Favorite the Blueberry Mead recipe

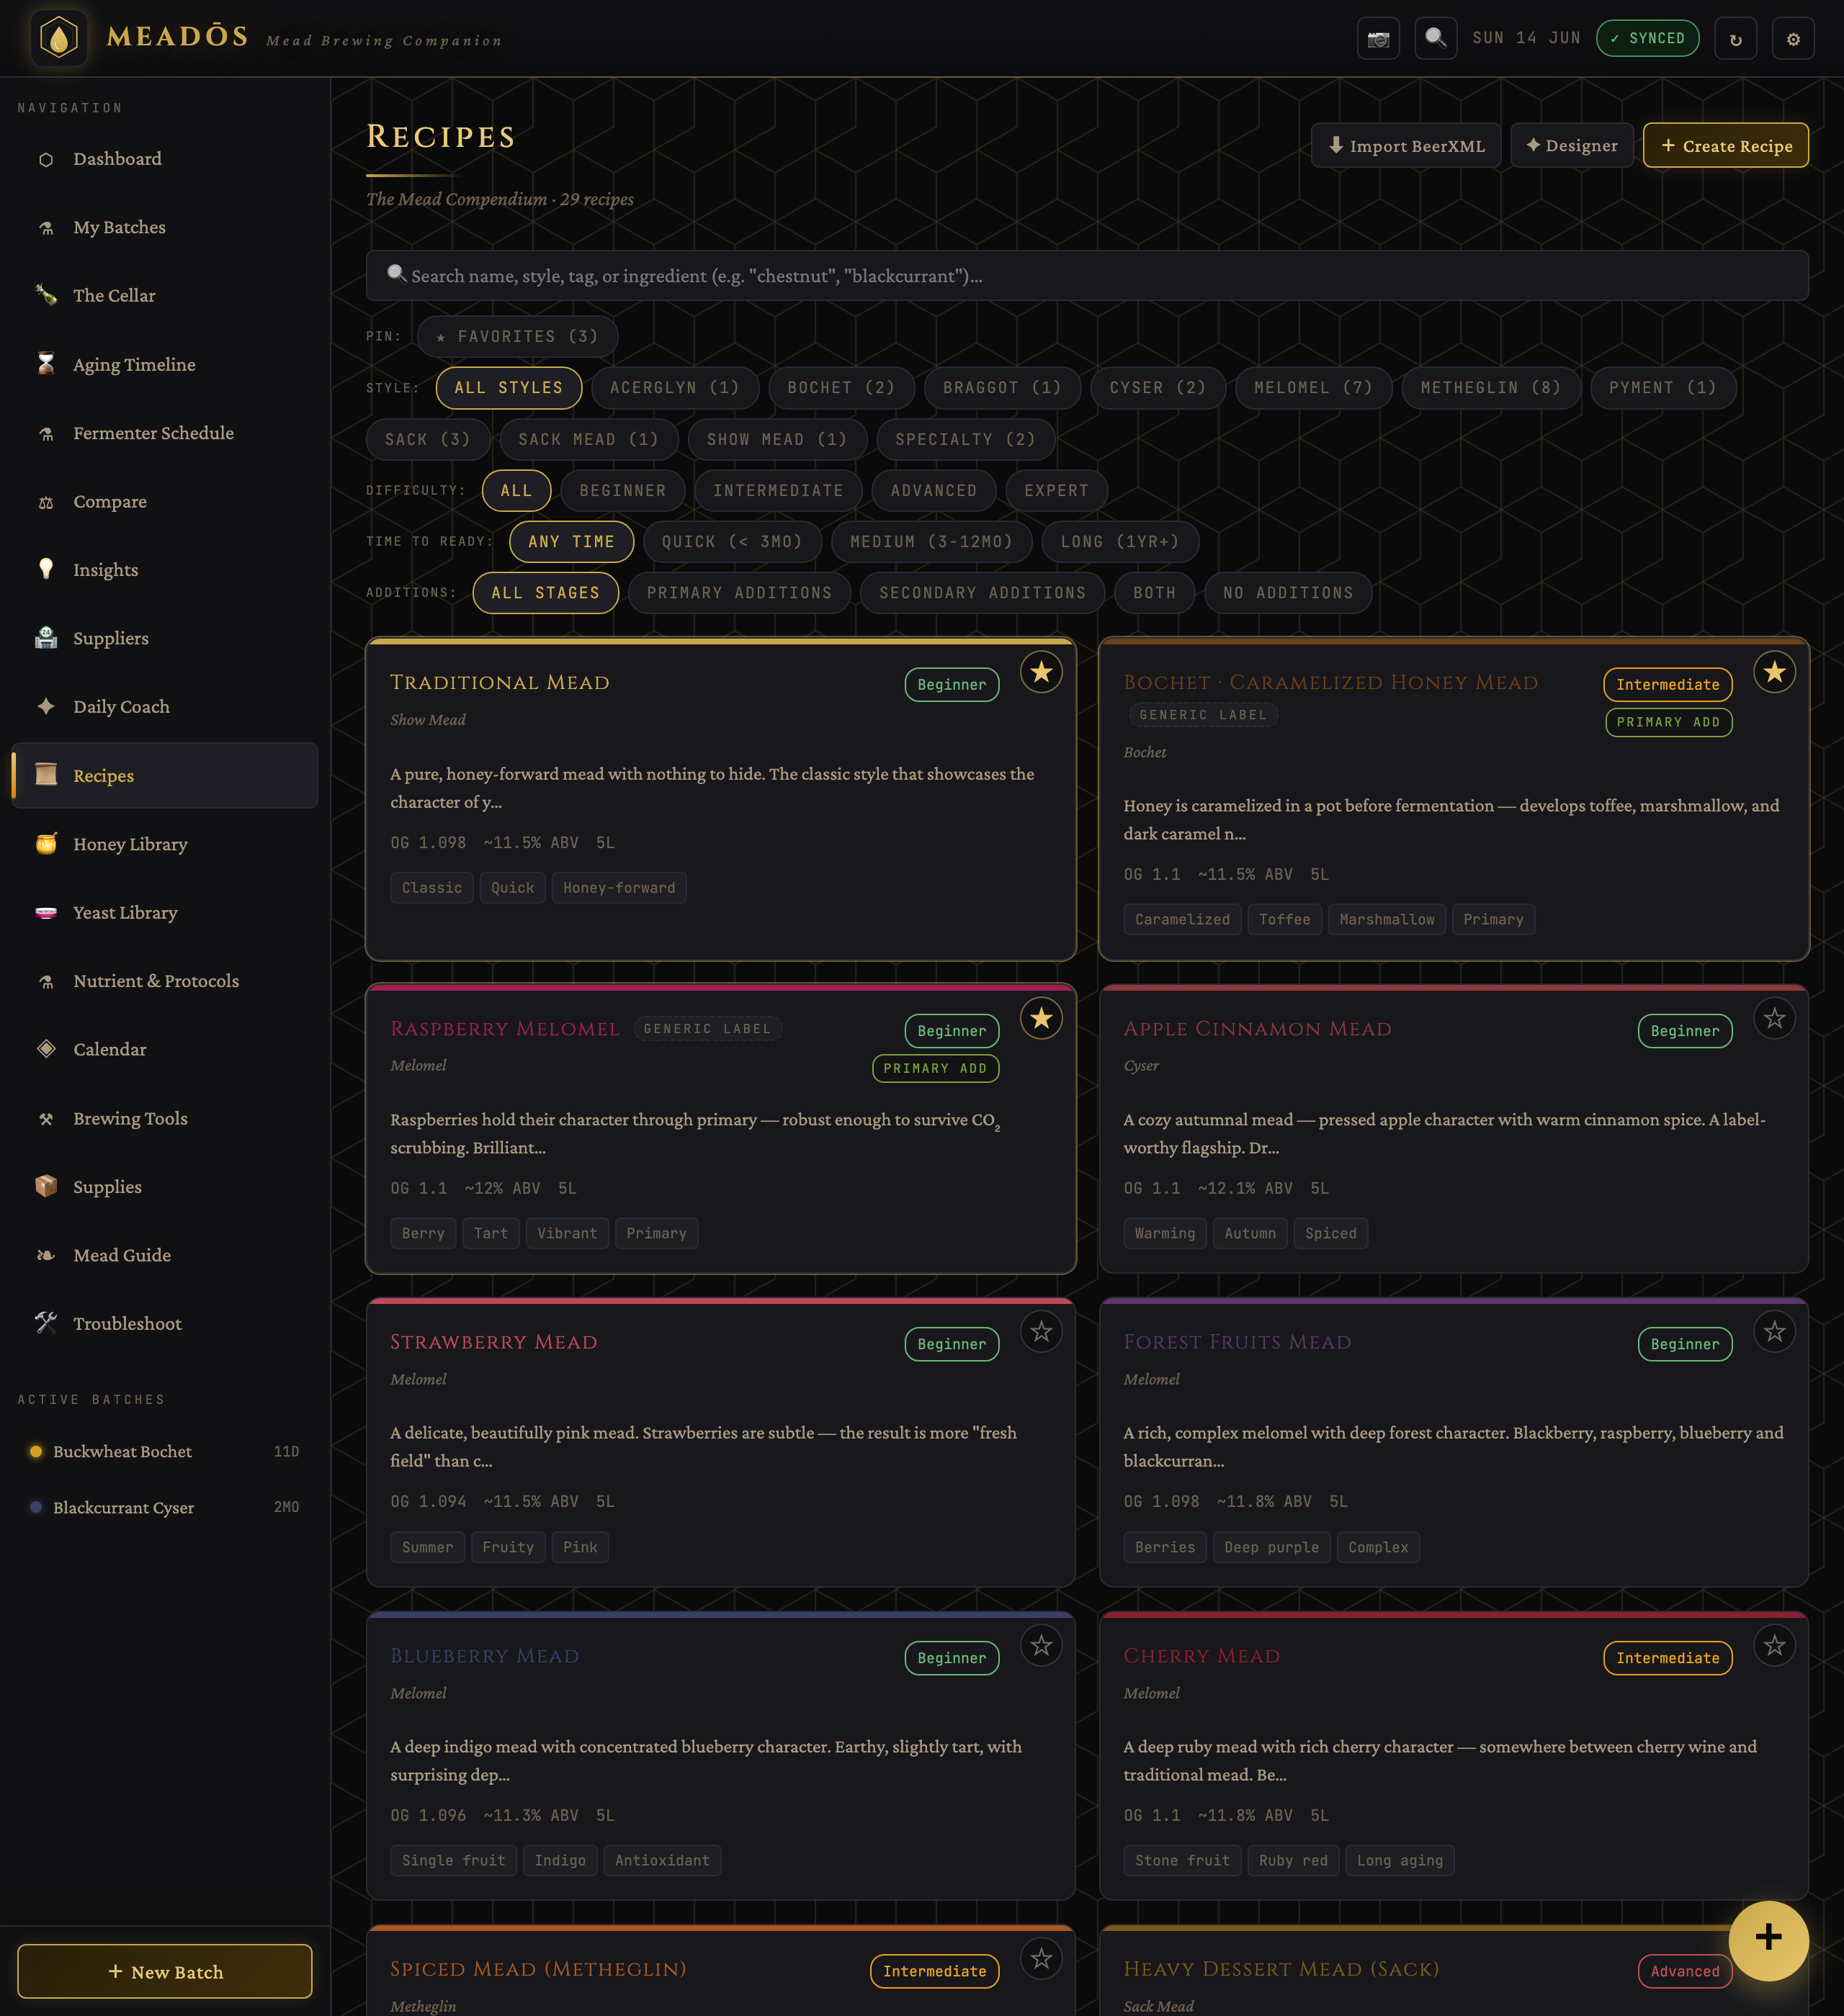pos(1041,1645)
